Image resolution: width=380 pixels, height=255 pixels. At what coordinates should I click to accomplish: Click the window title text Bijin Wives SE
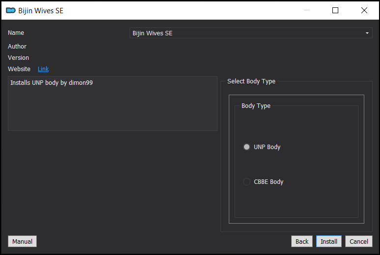41,11
